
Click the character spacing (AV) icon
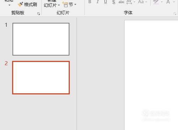[129, 2]
